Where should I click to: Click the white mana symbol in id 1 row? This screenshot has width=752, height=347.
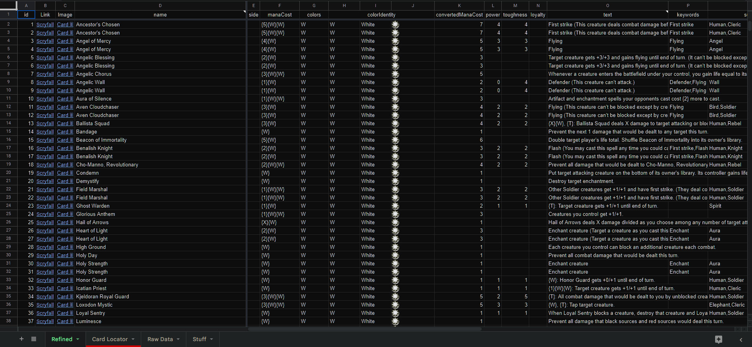[395, 24]
